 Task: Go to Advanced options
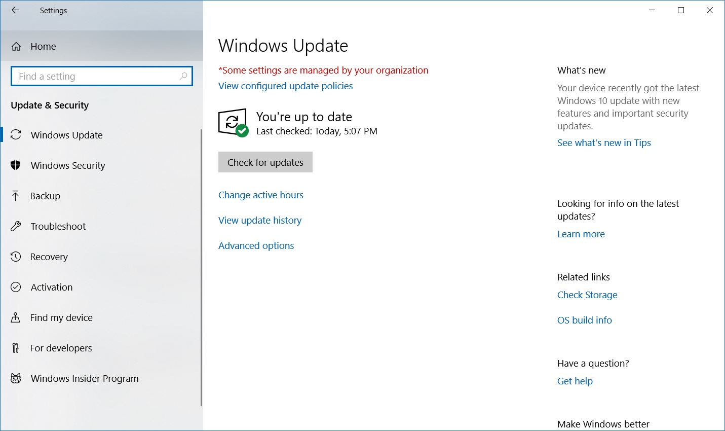256,246
